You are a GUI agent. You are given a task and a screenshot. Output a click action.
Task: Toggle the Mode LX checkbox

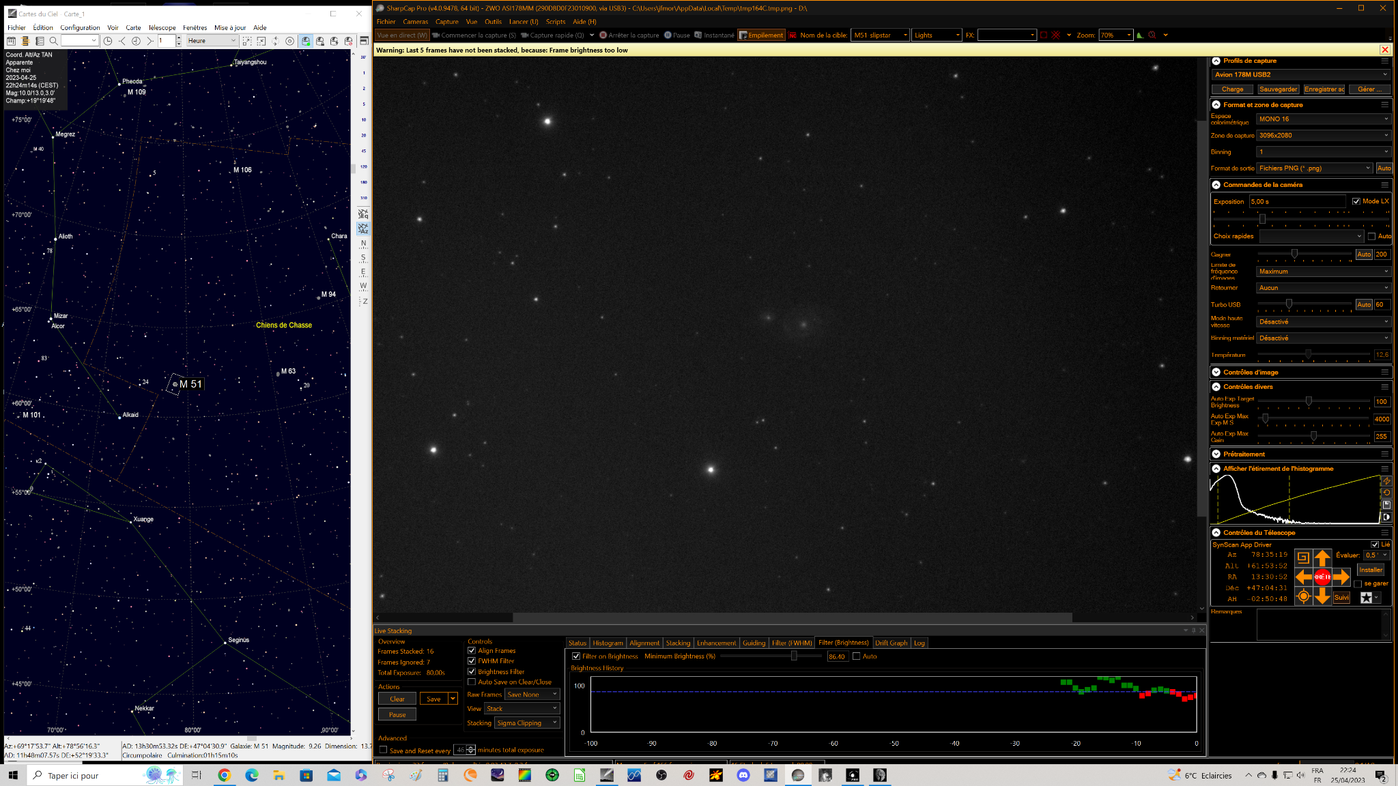1356,201
